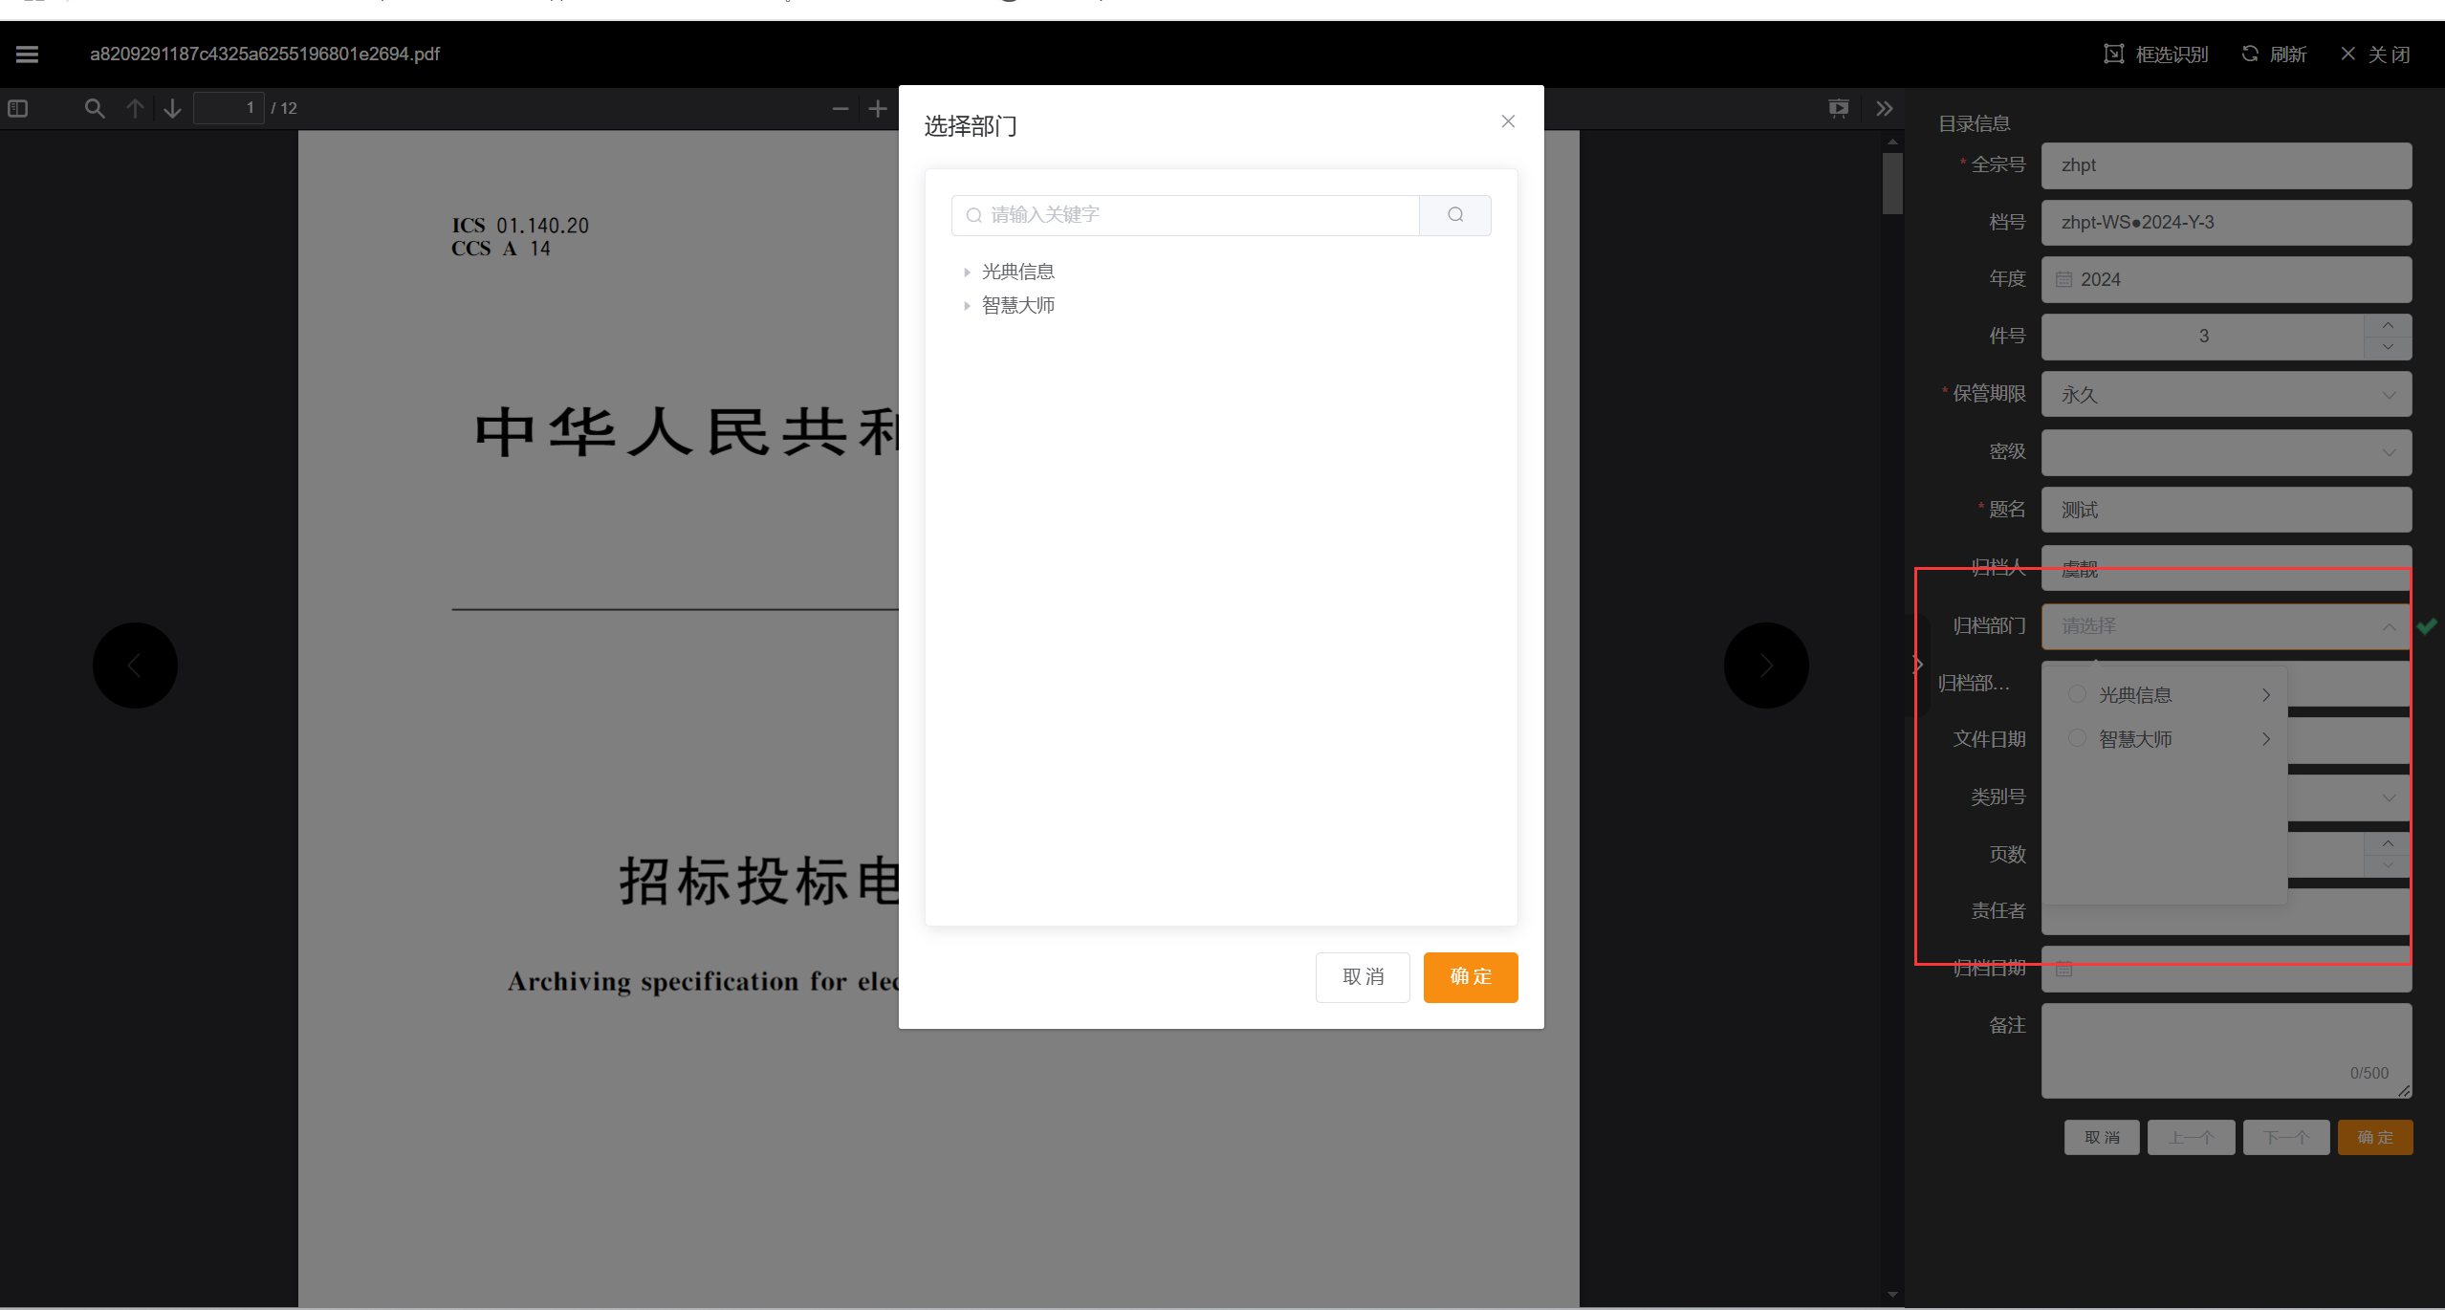Image resolution: width=2445 pixels, height=1310 pixels.
Task: Click the 下一个 next button
Action: (x=2286, y=1138)
